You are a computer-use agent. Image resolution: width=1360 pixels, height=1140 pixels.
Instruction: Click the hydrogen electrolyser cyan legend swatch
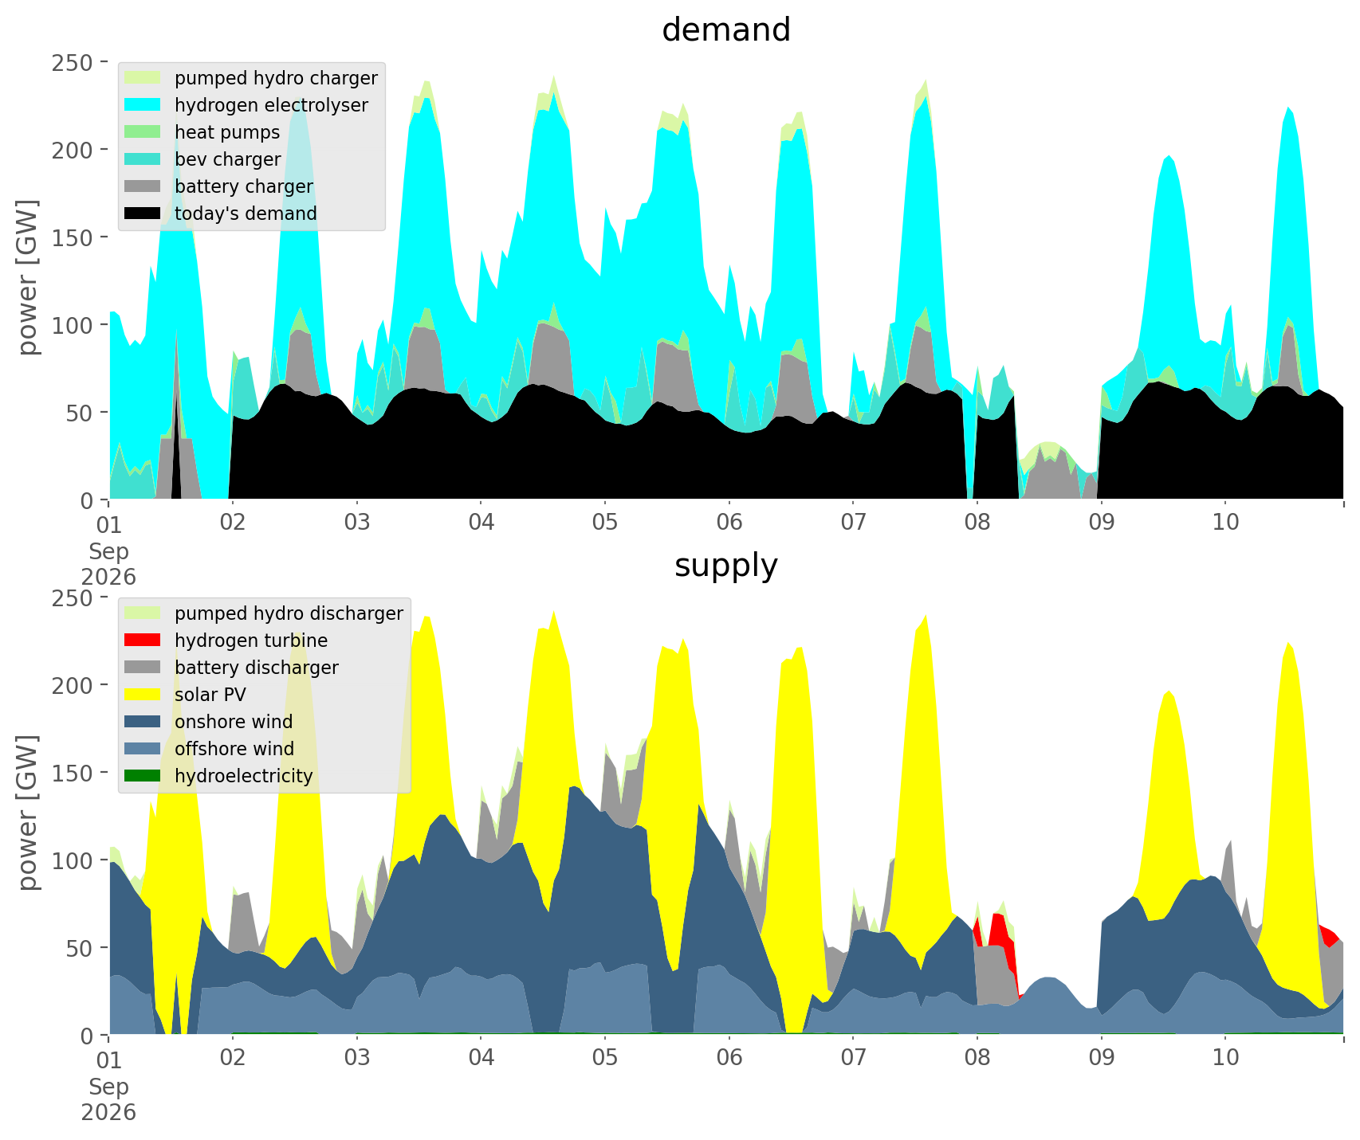pos(143,105)
